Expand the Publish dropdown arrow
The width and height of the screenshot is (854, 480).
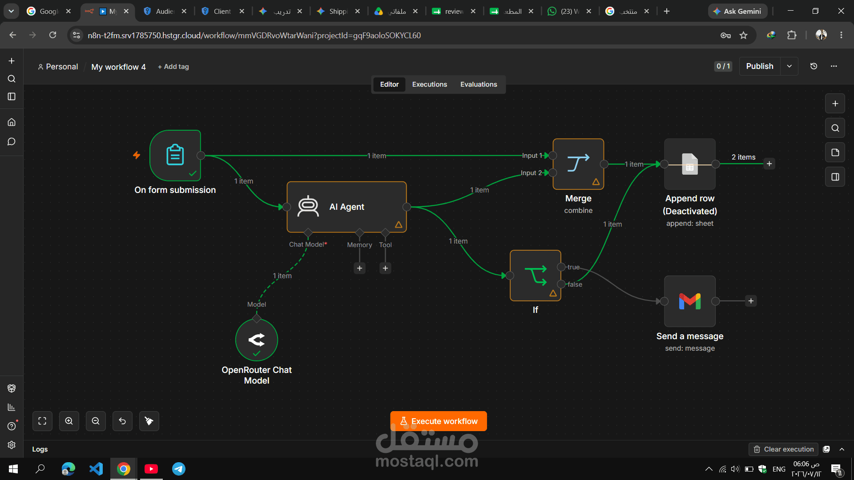pos(789,66)
